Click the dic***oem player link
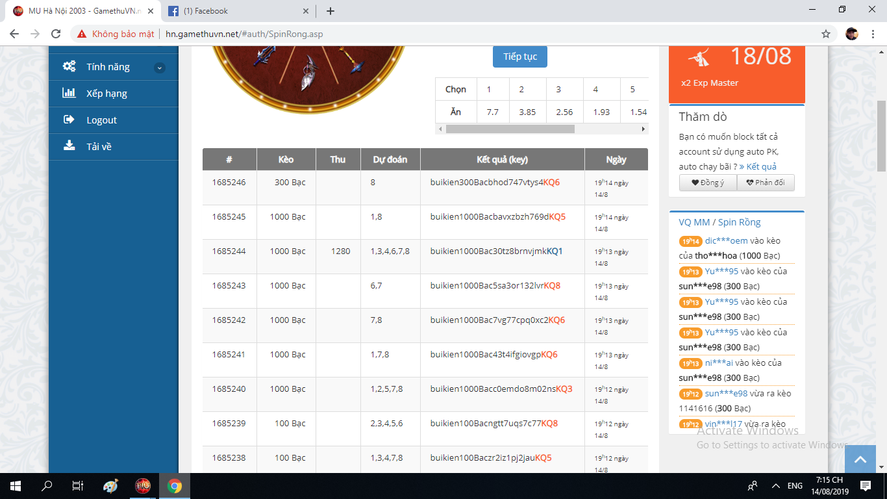This screenshot has width=887, height=499. [726, 240]
